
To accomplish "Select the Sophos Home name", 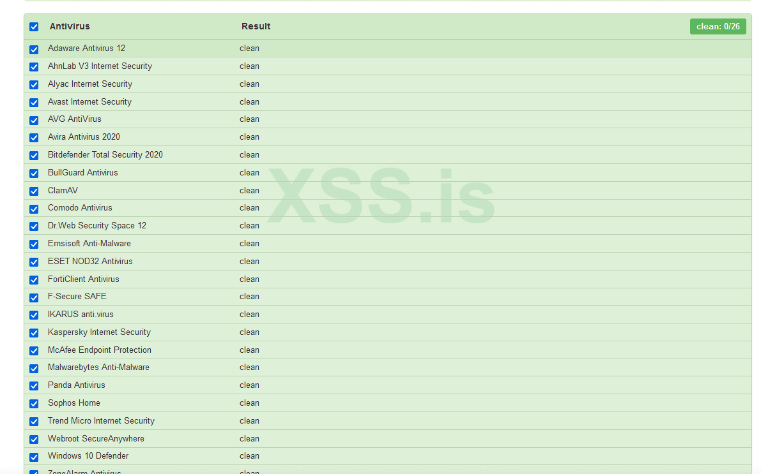I will pyautogui.click(x=73, y=403).
